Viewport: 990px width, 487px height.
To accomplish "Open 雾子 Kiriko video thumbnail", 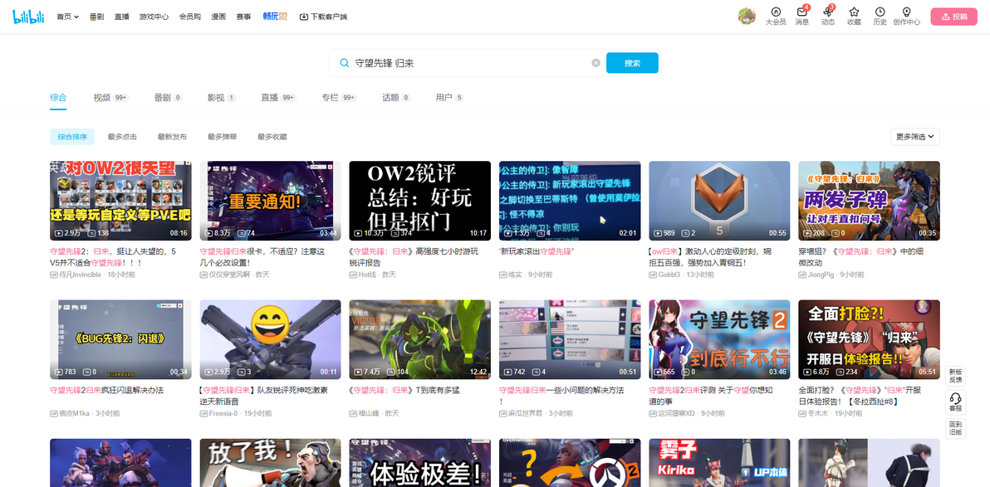I will [719, 463].
